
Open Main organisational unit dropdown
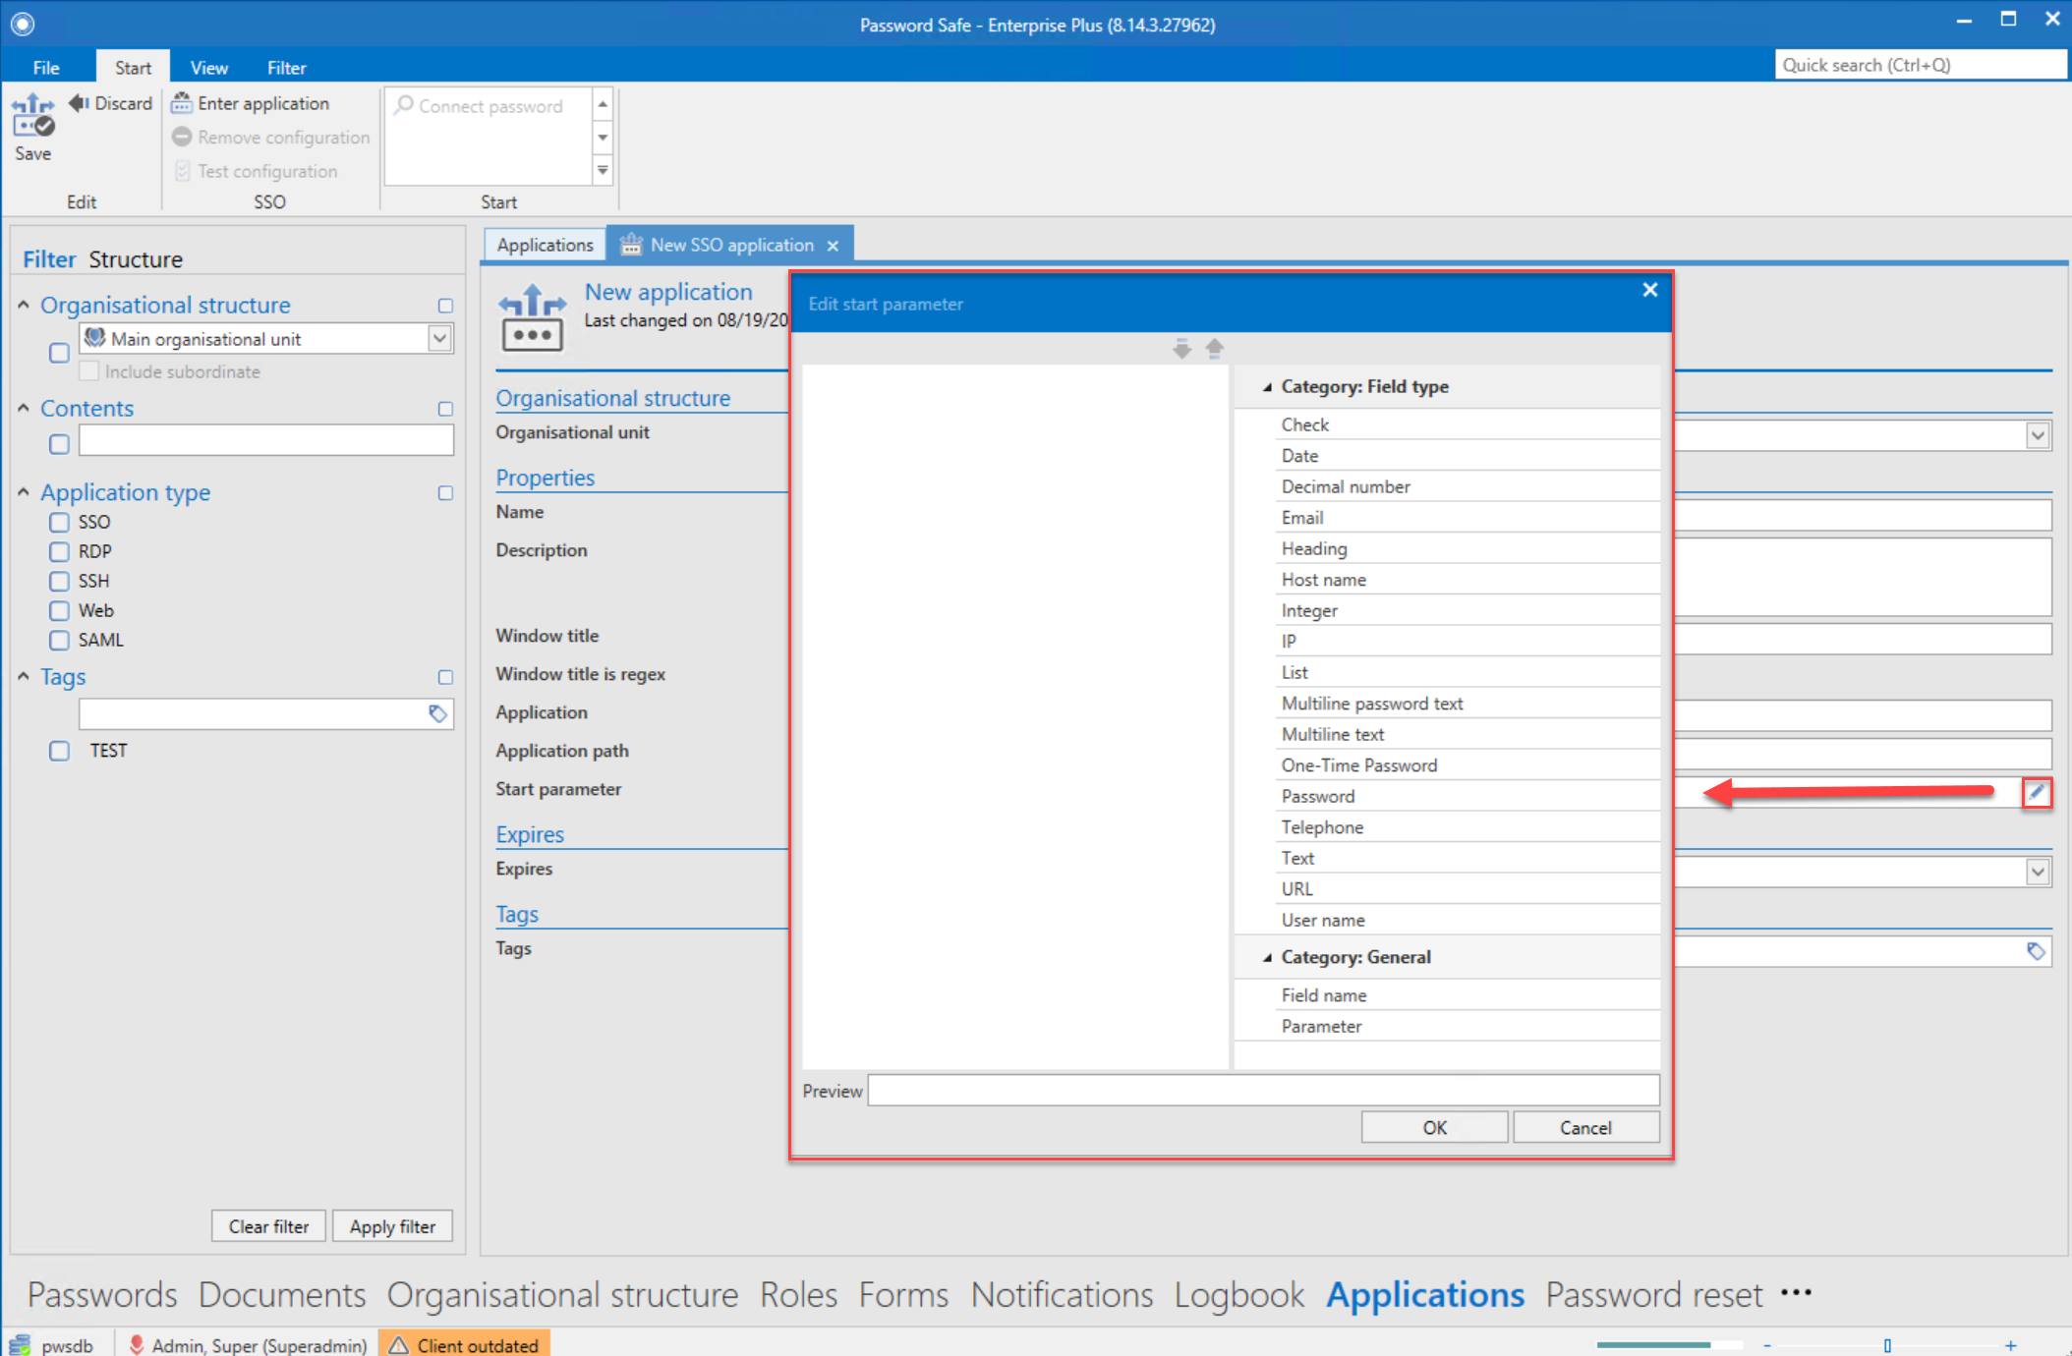[x=439, y=339]
